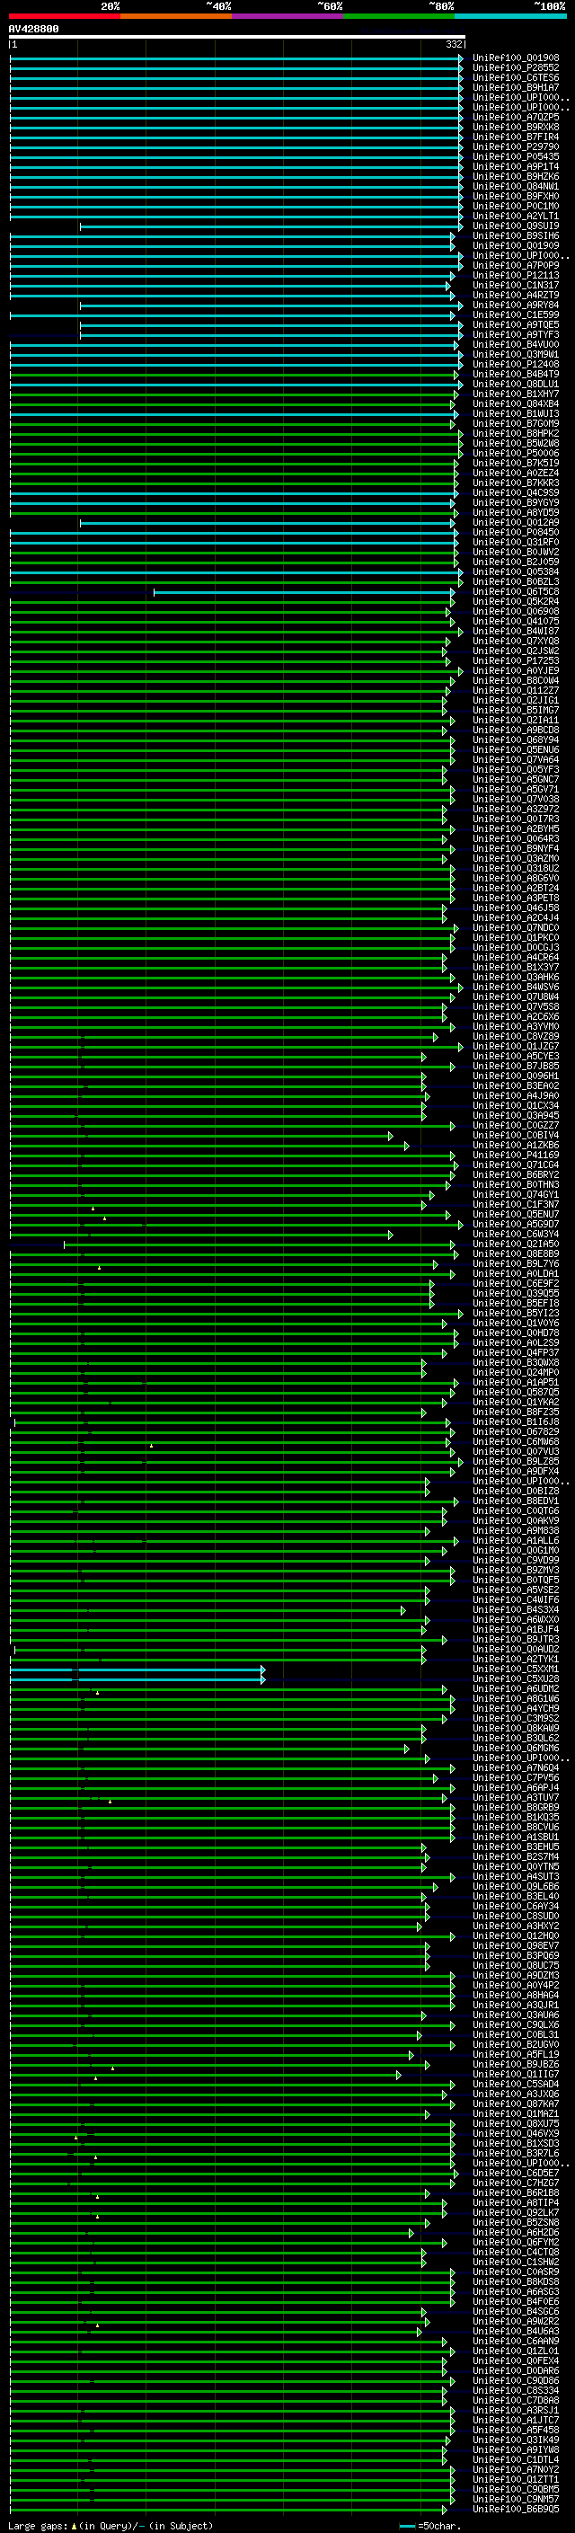575x2533 pixels.
Task: Select the UniRef100_A9TYF3 label
Action: pyautogui.click(x=516, y=334)
